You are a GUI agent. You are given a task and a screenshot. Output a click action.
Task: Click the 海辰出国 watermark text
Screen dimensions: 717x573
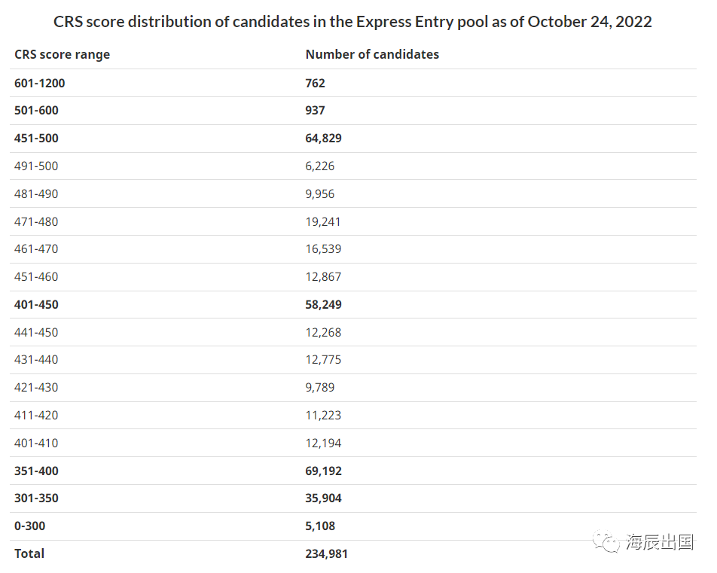pos(660,542)
